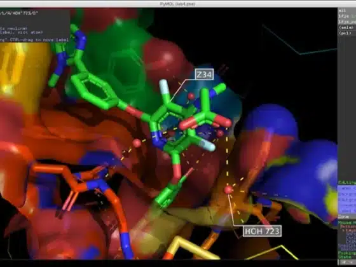356x267 pixels.
Task: Select the "(sele)" selection entry
Action: [347, 27]
